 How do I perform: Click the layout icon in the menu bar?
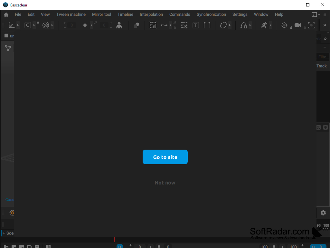tap(314, 15)
